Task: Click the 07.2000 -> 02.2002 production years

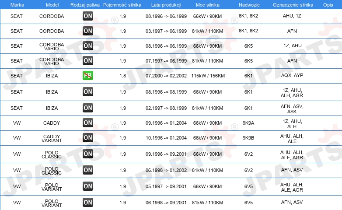Action: click(x=166, y=76)
